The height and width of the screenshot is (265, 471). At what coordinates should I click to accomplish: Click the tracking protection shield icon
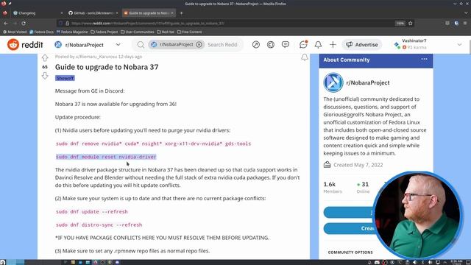[x=60, y=23]
